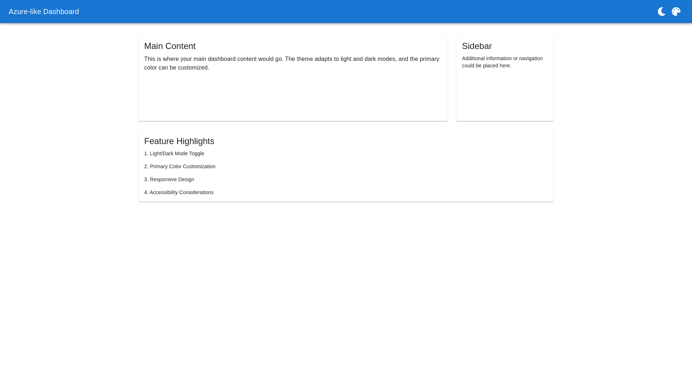
Task: Click the word "navigation" in Sidebar text
Action: (531, 58)
